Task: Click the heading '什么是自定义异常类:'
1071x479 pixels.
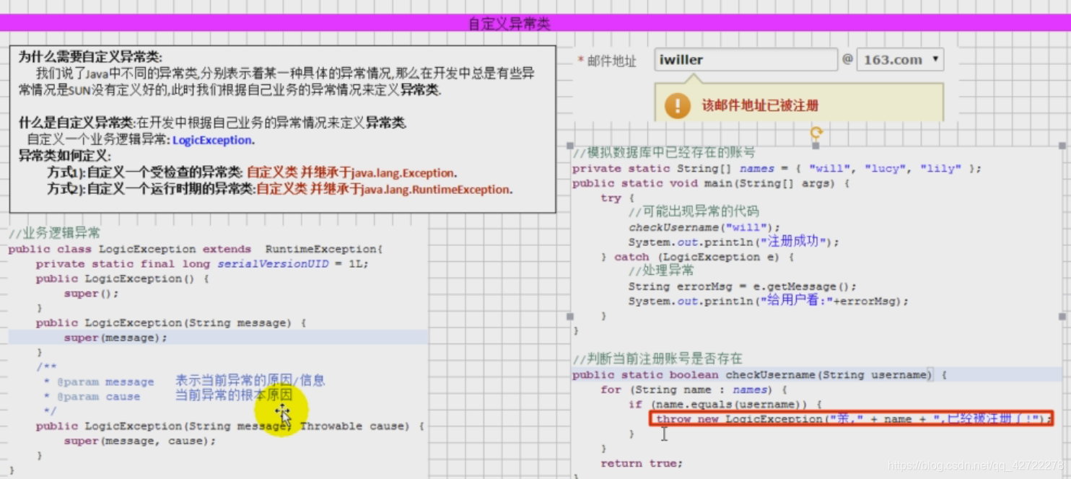Action: click(x=77, y=123)
